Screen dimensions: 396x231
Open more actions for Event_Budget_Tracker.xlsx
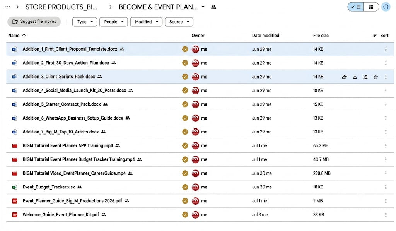click(x=386, y=187)
